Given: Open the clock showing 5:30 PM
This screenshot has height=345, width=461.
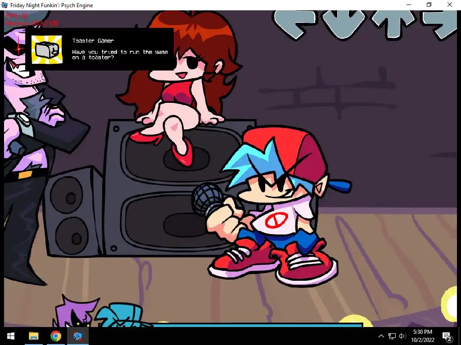Looking at the screenshot, I should [423, 336].
